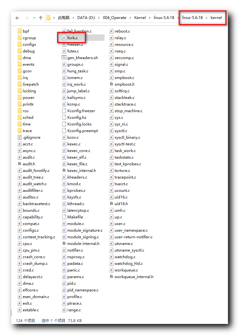Expand chevron after 此电脑 in address bar
This screenshot has height=335, width=239.
[x=74, y=18]
